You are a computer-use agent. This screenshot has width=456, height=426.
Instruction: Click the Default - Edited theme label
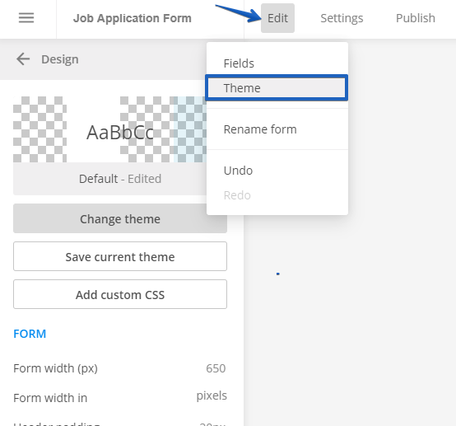point(120,179)
